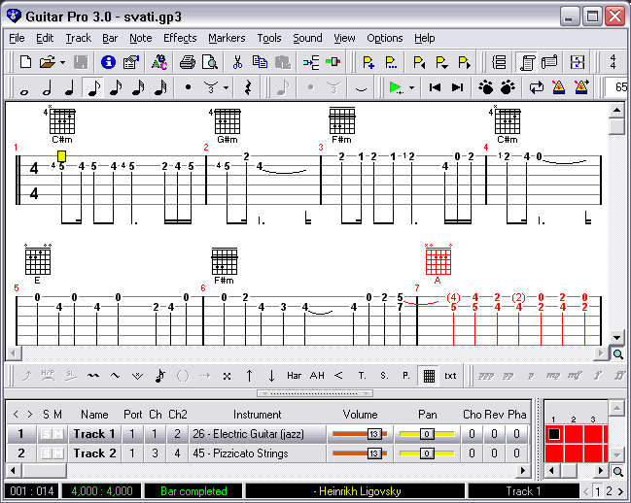Apply grace note effect icon
631x503 pixels.
159,376
